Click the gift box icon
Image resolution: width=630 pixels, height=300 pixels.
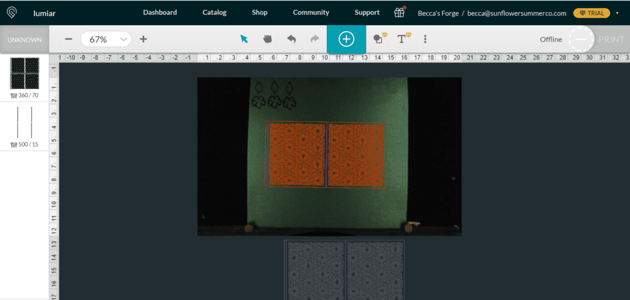point(399,13)
